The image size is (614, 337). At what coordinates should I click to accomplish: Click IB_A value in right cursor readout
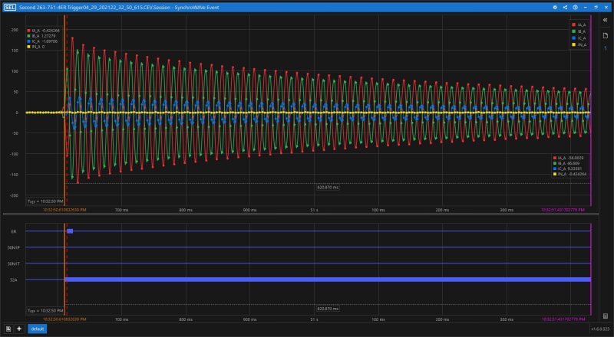click(566, 163)
